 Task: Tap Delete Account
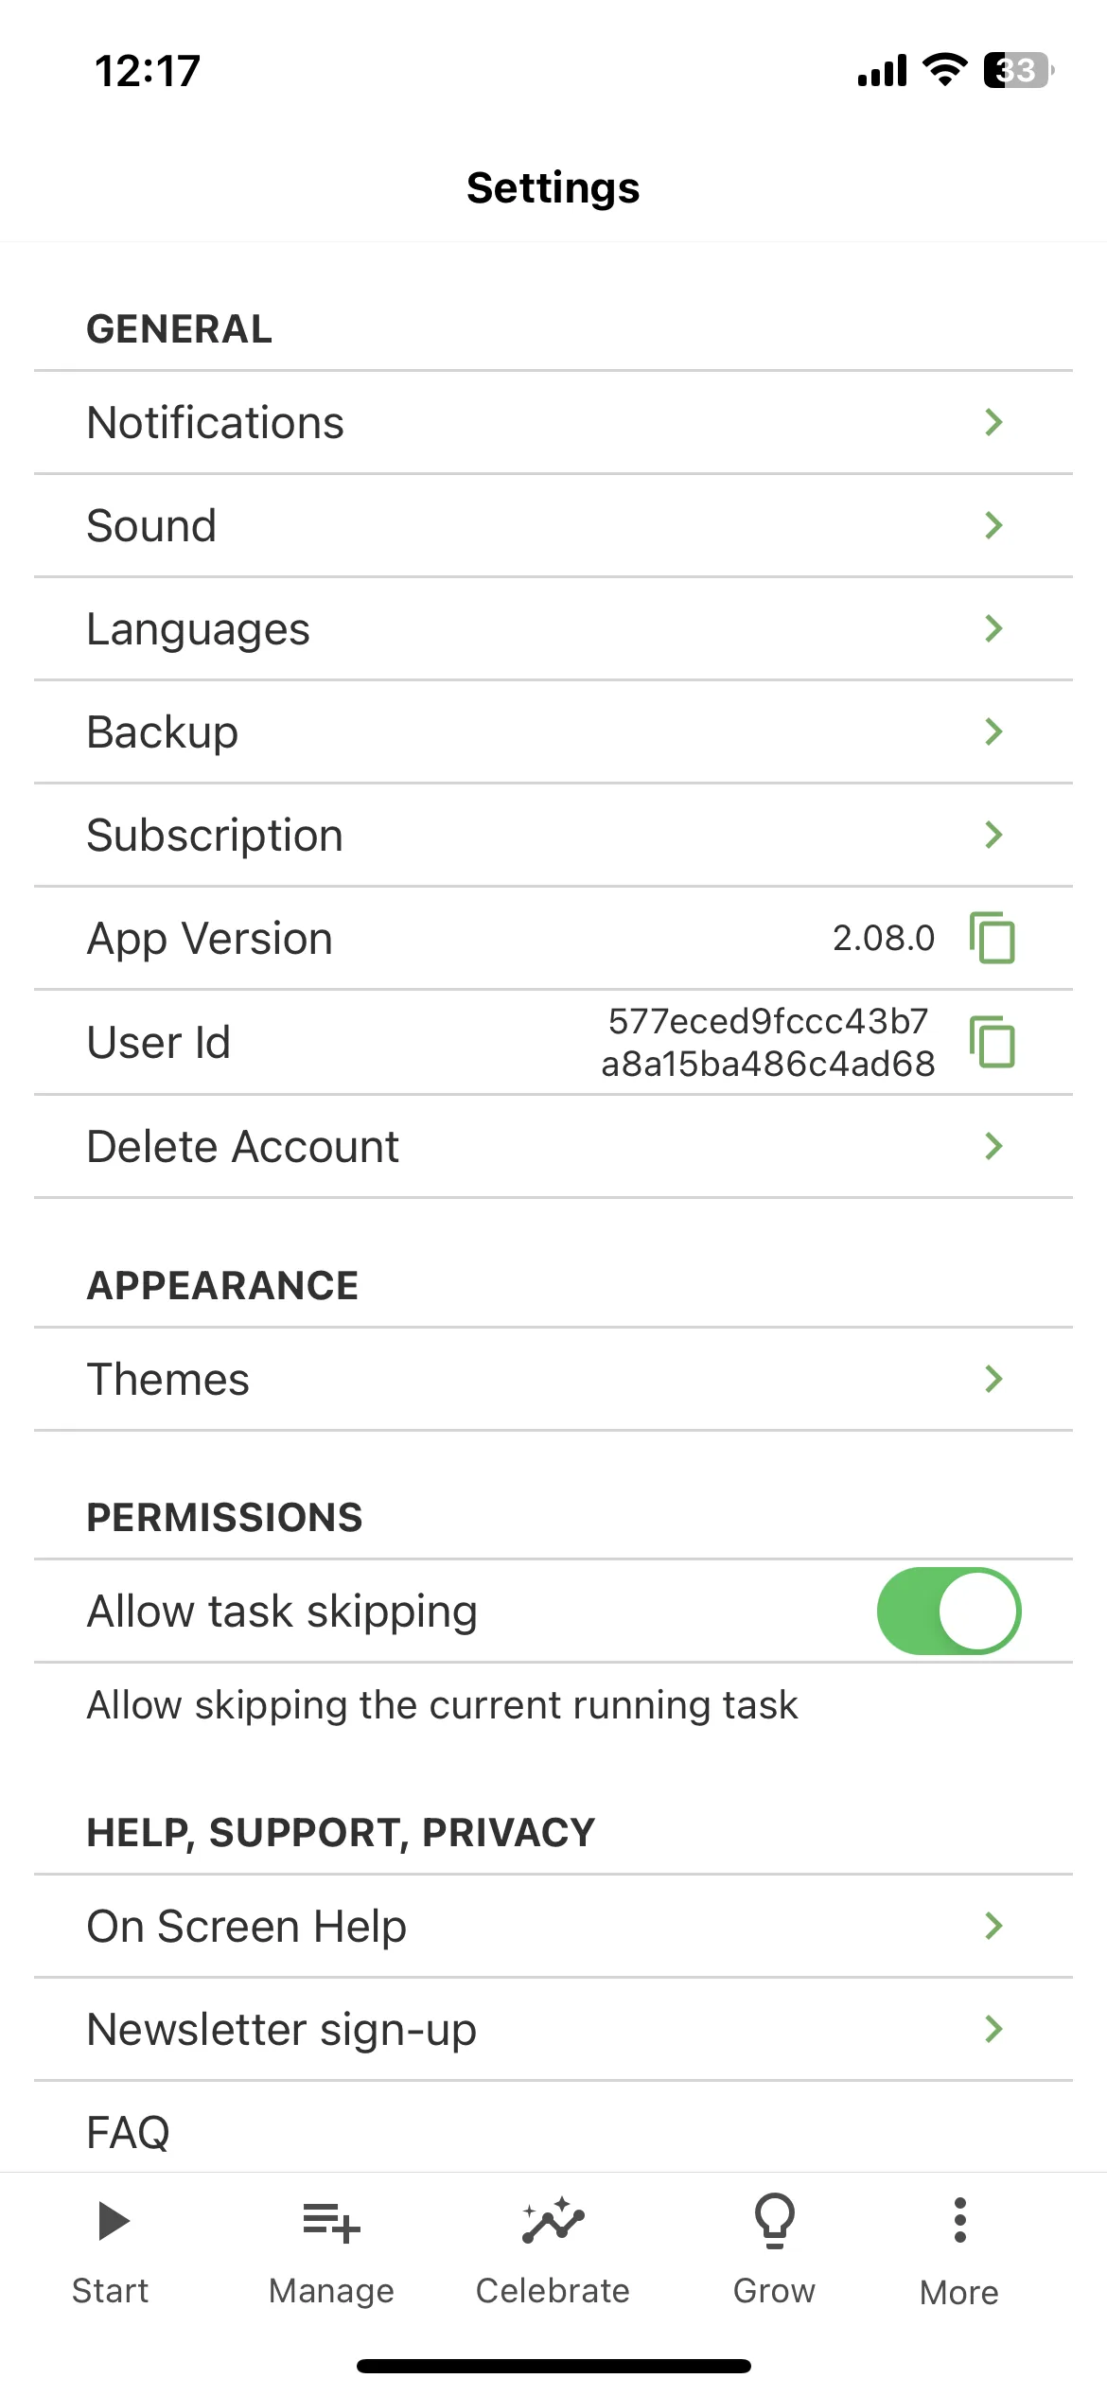click(553, 1146)
